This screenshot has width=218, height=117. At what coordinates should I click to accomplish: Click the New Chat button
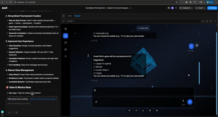pyautogui.click(x=143, y=28)
